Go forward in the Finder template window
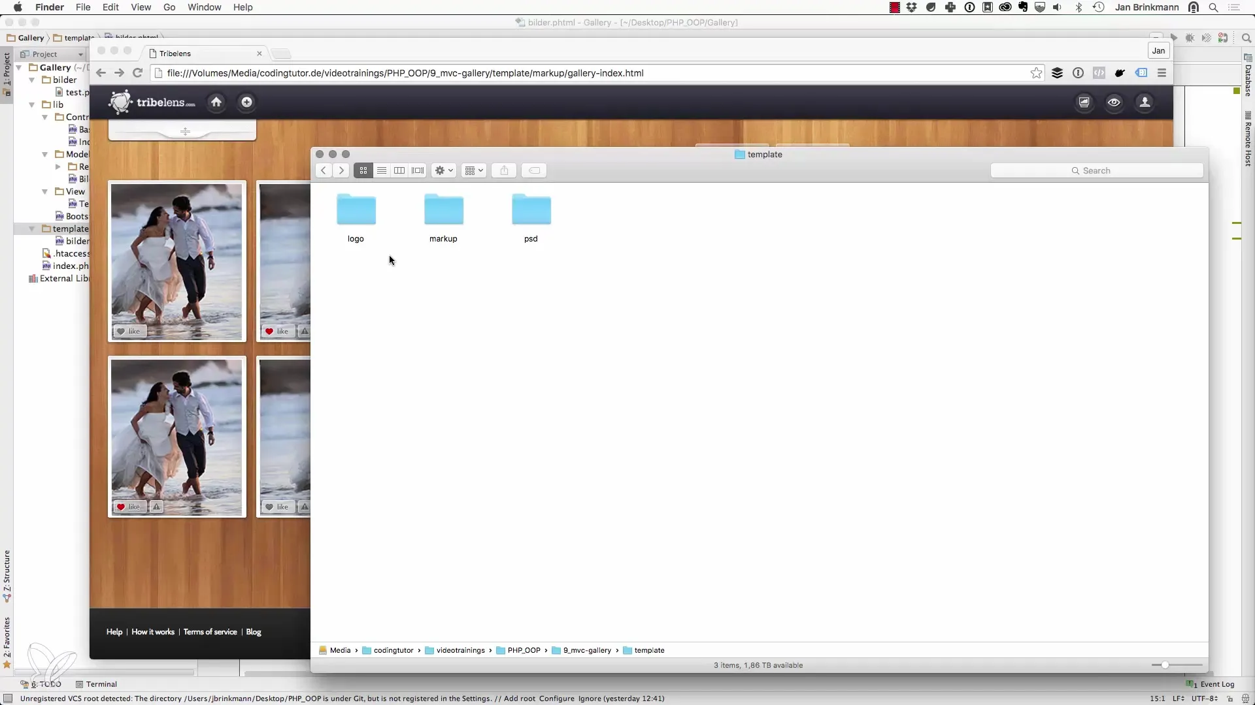Viewport: 1255px width, 705px height. point(341,170)
